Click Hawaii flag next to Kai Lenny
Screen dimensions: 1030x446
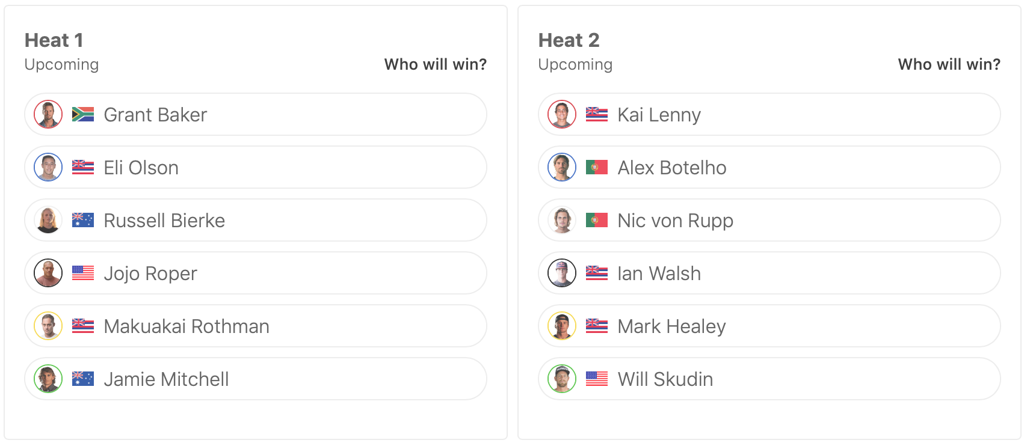point(597,114)
